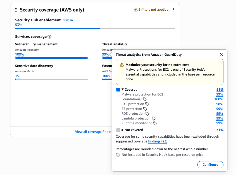Click the Vulnerability management heading

(x=36, y=44)
